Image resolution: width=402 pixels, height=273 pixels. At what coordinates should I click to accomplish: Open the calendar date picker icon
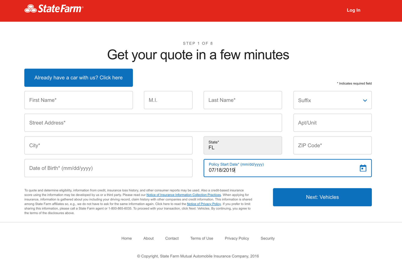(363, 168)
